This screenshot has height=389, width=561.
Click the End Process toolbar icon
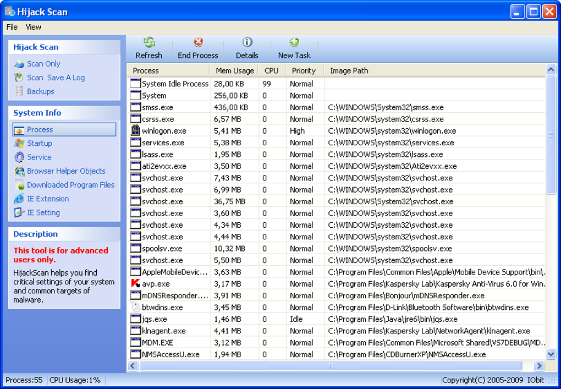[198, 42]
